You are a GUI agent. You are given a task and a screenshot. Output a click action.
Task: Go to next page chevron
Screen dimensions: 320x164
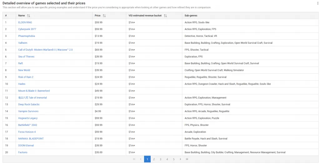tap(180, 159)
